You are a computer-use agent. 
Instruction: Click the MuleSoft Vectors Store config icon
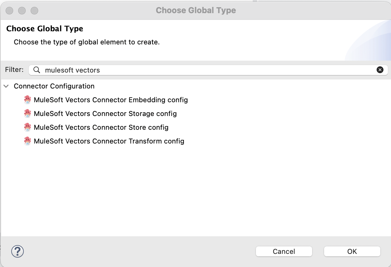[28, 127]
